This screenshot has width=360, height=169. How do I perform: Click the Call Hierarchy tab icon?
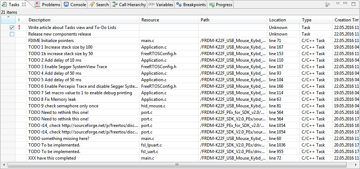coord(114,4)
